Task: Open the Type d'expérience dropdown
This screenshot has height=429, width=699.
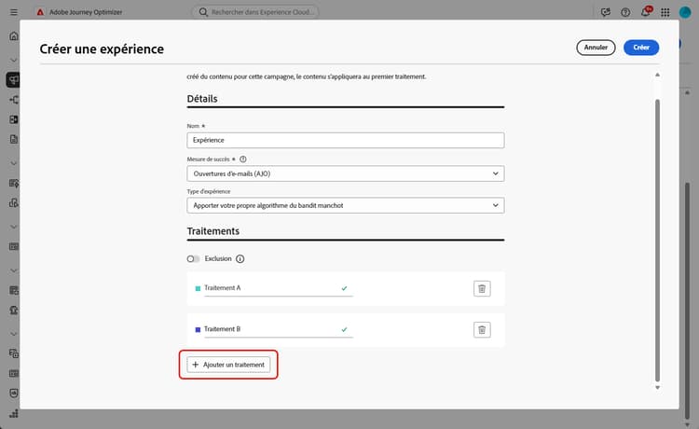Action: [x=345, y=205]
